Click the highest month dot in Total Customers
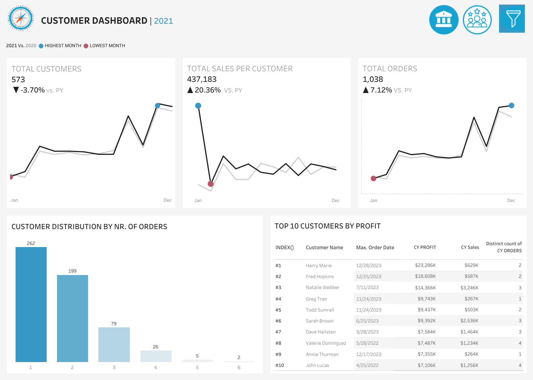 tap(158, 106)
